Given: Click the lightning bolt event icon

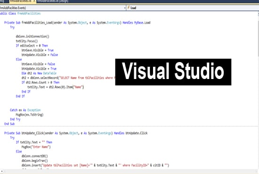Looking at the screenshot, I should [129, 8].
